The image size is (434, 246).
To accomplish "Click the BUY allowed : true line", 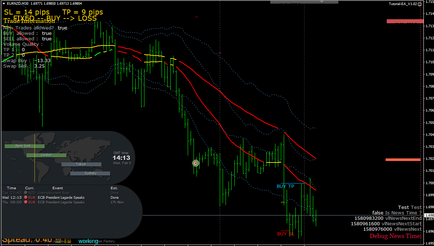I will 27,33.
